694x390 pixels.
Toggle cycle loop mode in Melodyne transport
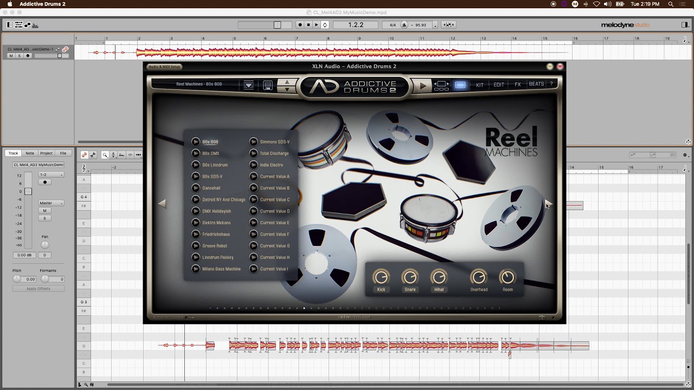pyautogui.click(x=325, y=25)
